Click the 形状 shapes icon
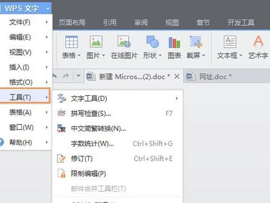The image size is (270, 203). 152,41
